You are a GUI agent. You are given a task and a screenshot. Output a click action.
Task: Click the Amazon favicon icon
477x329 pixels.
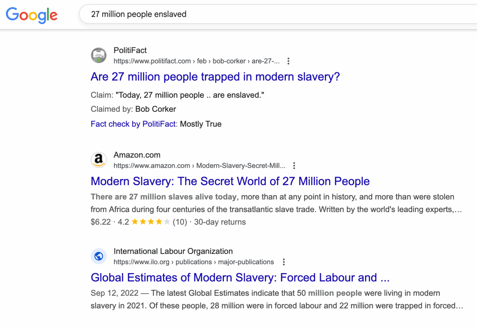pyautogui.click(x=99, y=160)
